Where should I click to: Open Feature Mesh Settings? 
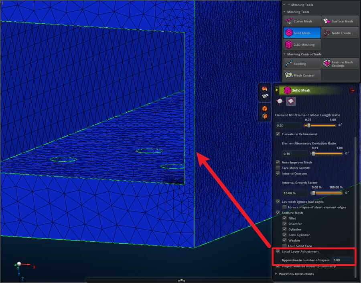(340, 63)
